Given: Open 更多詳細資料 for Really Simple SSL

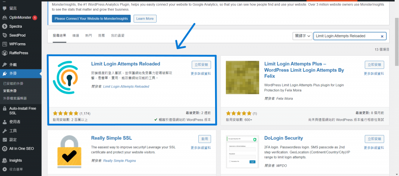Looking at the screenshot, I should coord(201,148).
